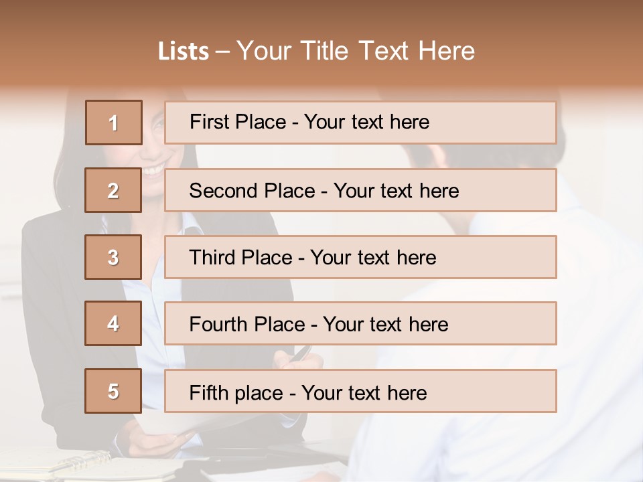643x482 pixels.
Task: Click the words 'Fifth place' in last bar
Action: (x=236, y=393)
